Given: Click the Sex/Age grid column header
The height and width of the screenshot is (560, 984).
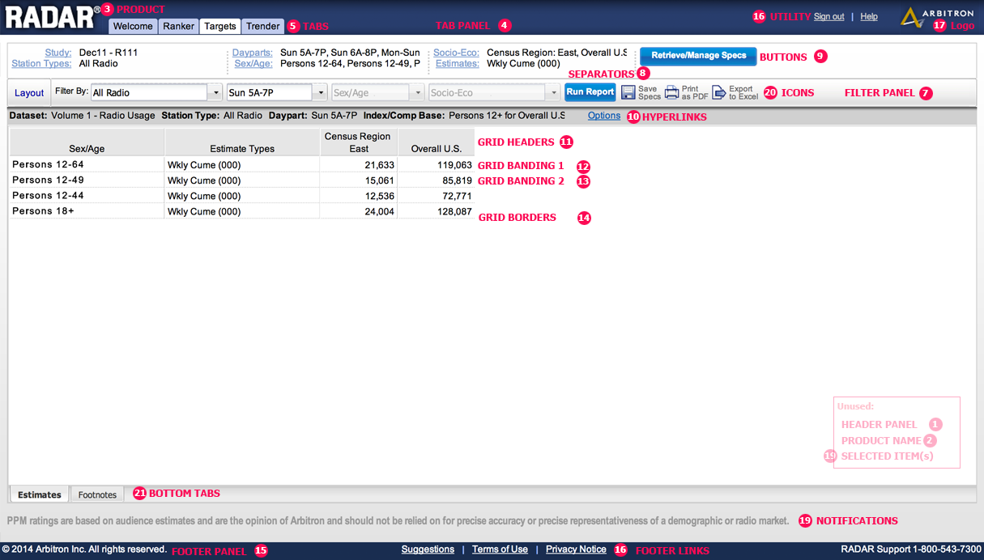Looking at the screenshot, I should tap(87, 142).
